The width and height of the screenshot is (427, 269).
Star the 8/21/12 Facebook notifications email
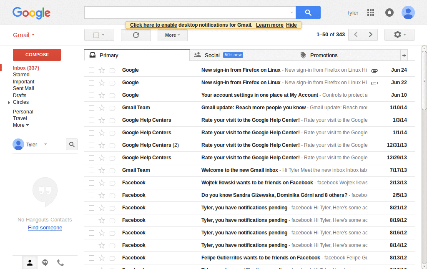click(102, 208)
